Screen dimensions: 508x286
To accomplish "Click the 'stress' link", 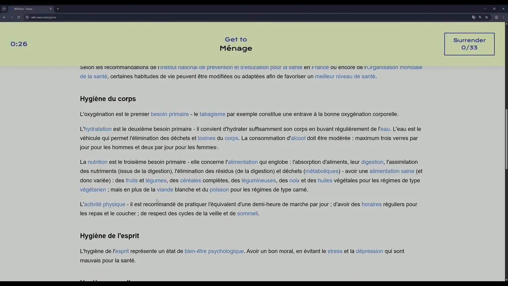I will point(335,251).
